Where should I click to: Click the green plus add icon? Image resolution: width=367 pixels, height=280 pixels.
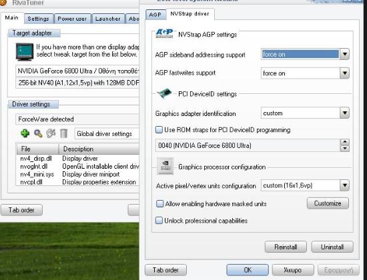(25, 133)
